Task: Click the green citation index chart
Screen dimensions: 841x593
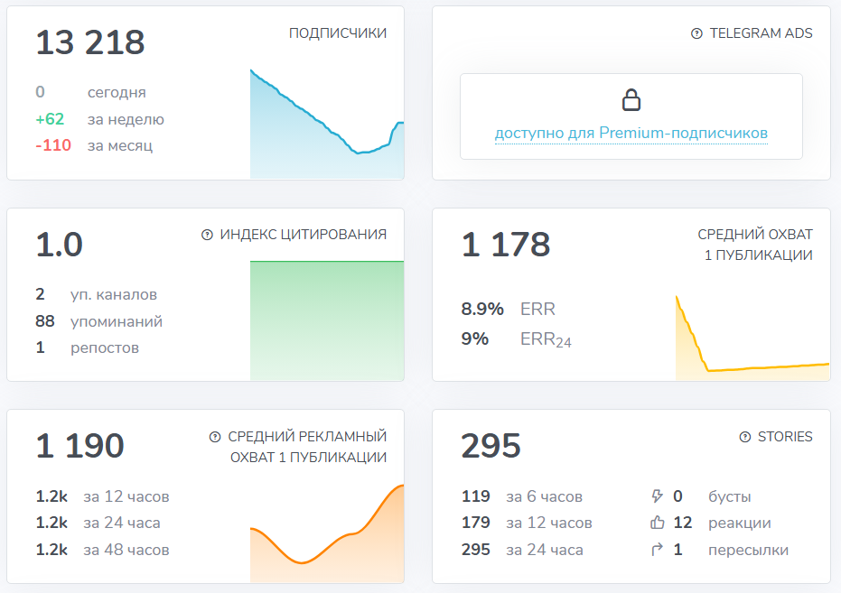Action: coord(326,320)
